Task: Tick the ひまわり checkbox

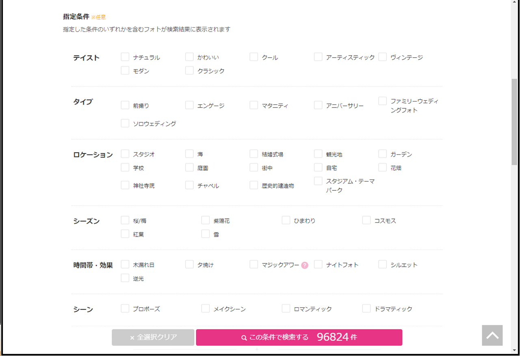Action: click(x=286, y=220)
